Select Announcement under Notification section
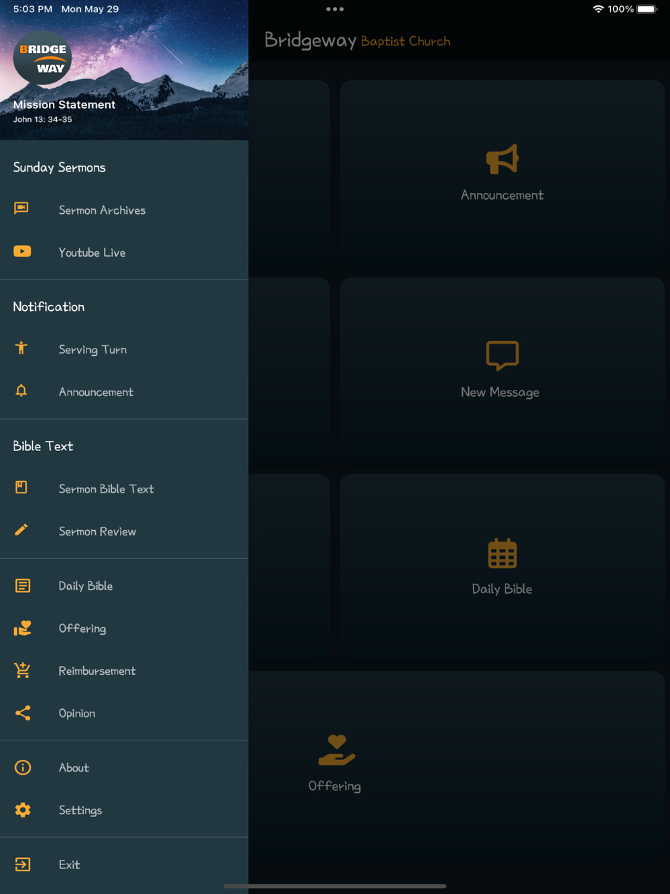Screen dimensions: 670x894 click(x=124, y=391)
